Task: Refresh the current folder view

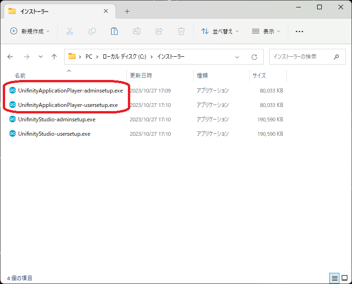Action: (254, 57)
